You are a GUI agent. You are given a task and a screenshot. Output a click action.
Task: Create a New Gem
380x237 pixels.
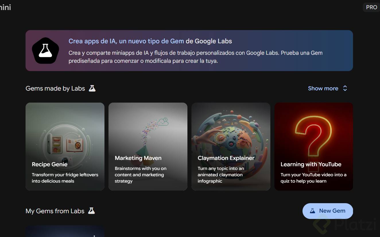[328, 211]
